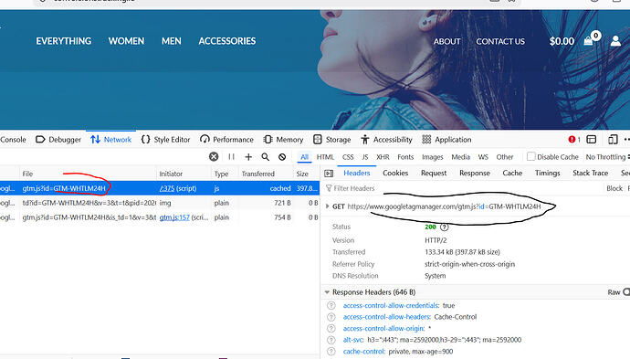Switch to the Network tab
The image size is (630, 359).
pyautogui.click(x=111, y=140)
